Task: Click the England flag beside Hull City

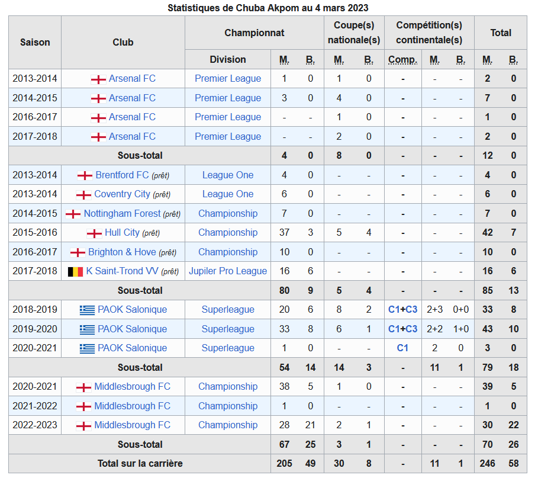Action: [x=94, y=233]
